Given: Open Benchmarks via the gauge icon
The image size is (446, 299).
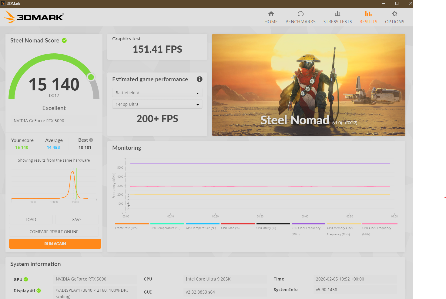Looking at the screenshot, I should tap(300, 14).
